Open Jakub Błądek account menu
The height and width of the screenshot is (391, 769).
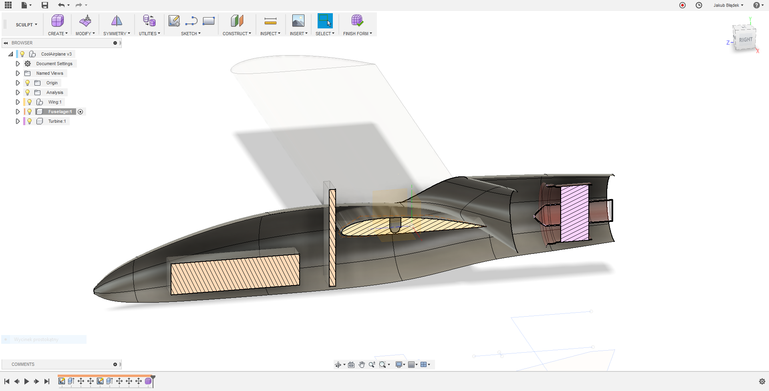(x=728, y=5)
